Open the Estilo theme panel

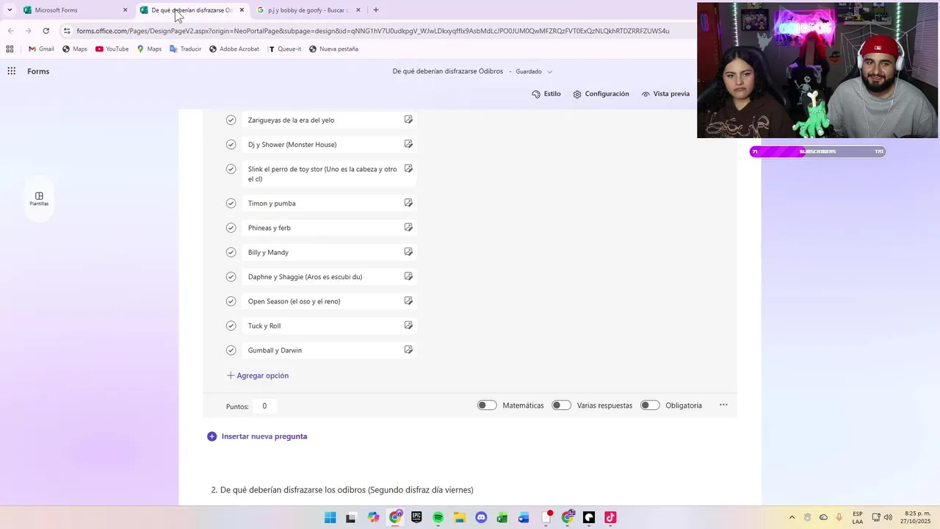pos(546,94)
